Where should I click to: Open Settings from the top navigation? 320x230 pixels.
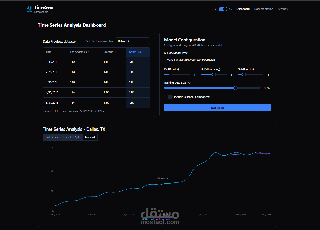pyautogui.click(x=283, y=9)
